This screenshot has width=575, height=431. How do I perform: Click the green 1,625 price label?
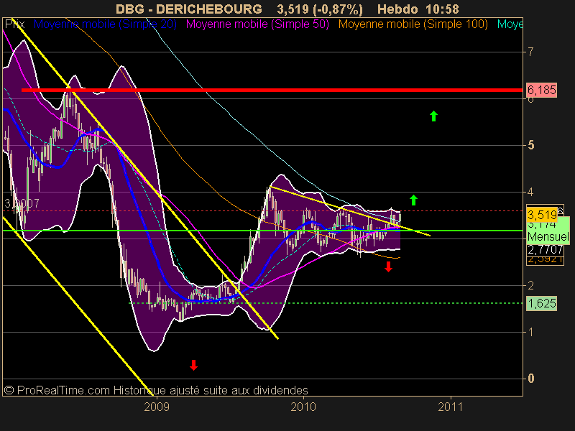coord(542,303)
